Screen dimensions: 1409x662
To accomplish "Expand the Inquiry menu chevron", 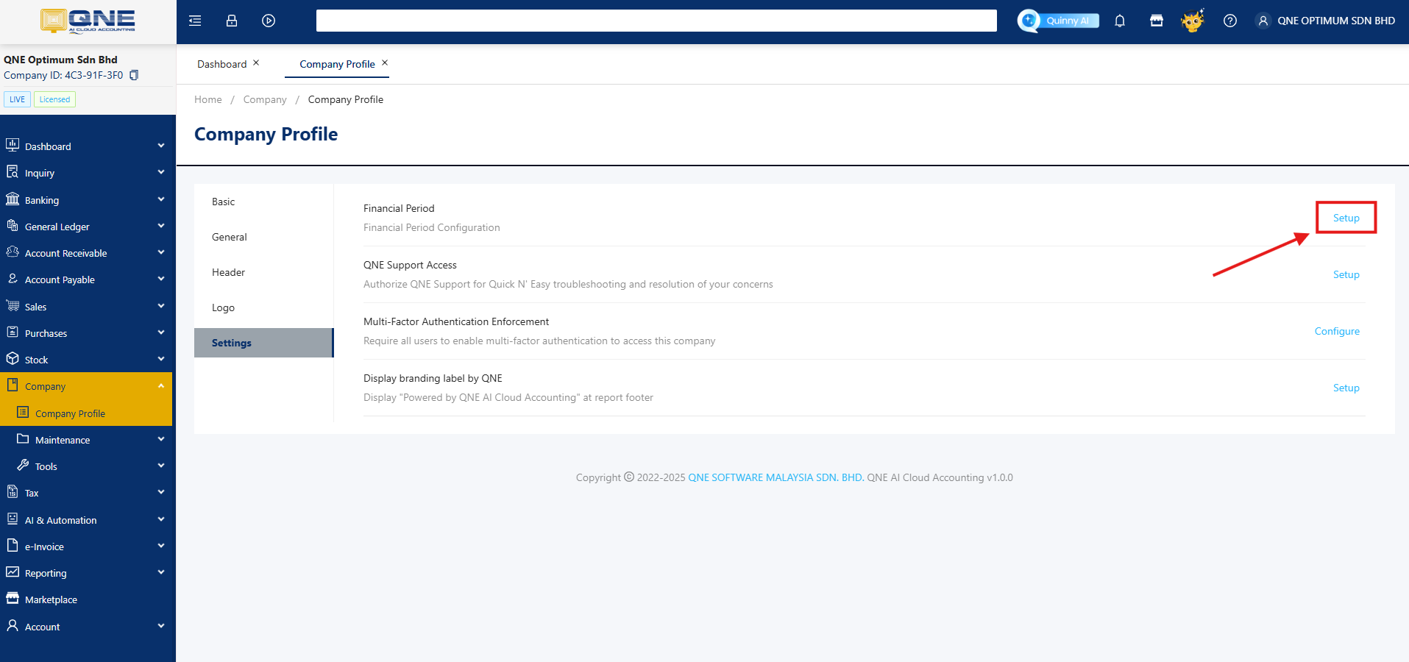I will pyautogui.click(x=161, y=172).
